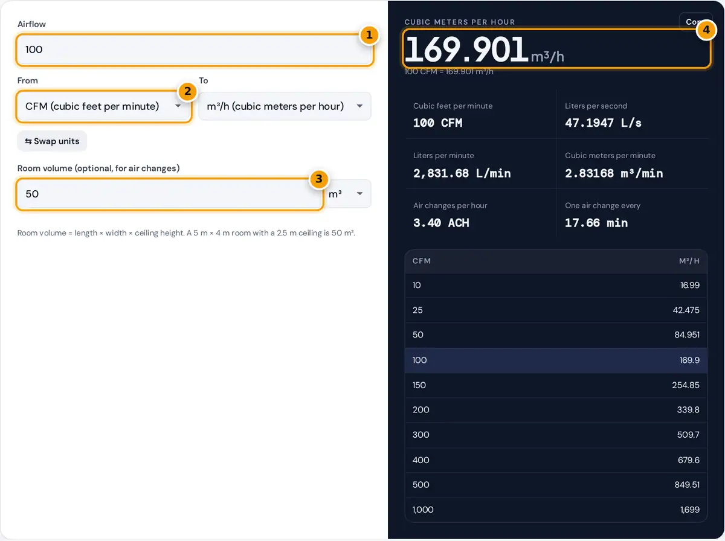Click the 17.66 min value
The height and width of the screenshot is (541, 725).
596,223
